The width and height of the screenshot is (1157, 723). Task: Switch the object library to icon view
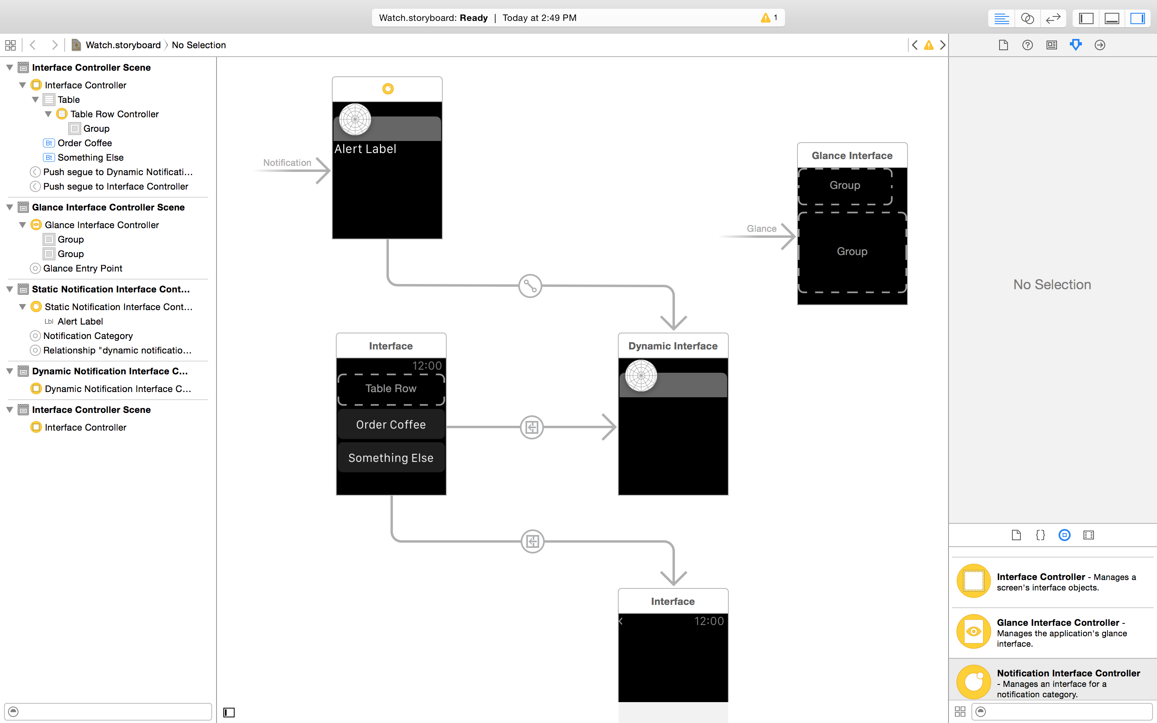pyautogui.click(x=959, y=711)
